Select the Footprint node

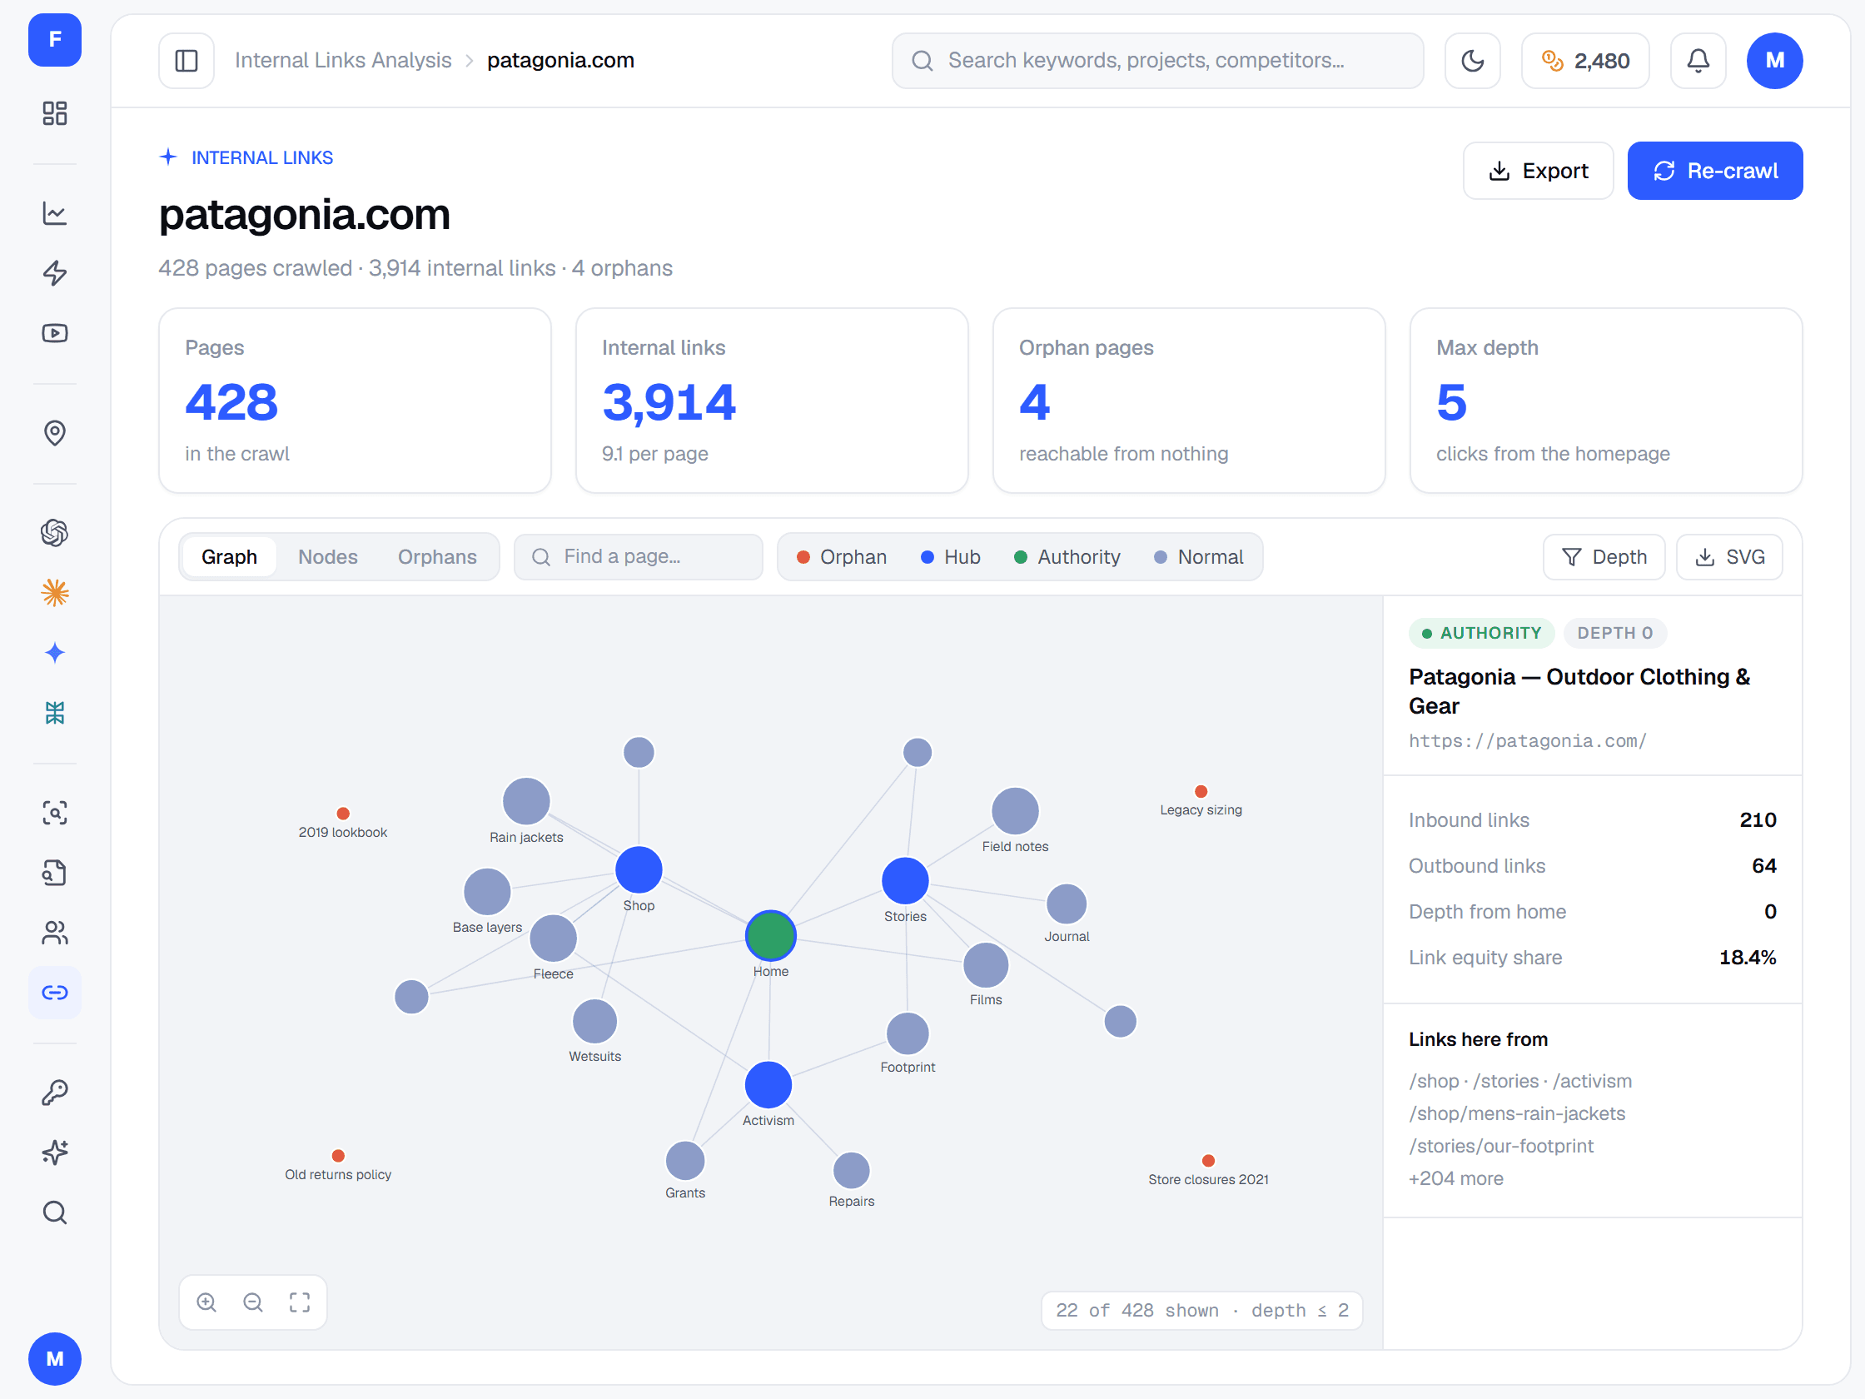pos(908,1034)
